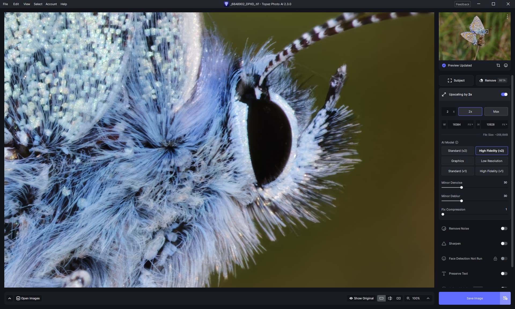This screenshot has height=309, width=515.
Task: Switch to side-by-side view icon
Action: coord(399,298)
